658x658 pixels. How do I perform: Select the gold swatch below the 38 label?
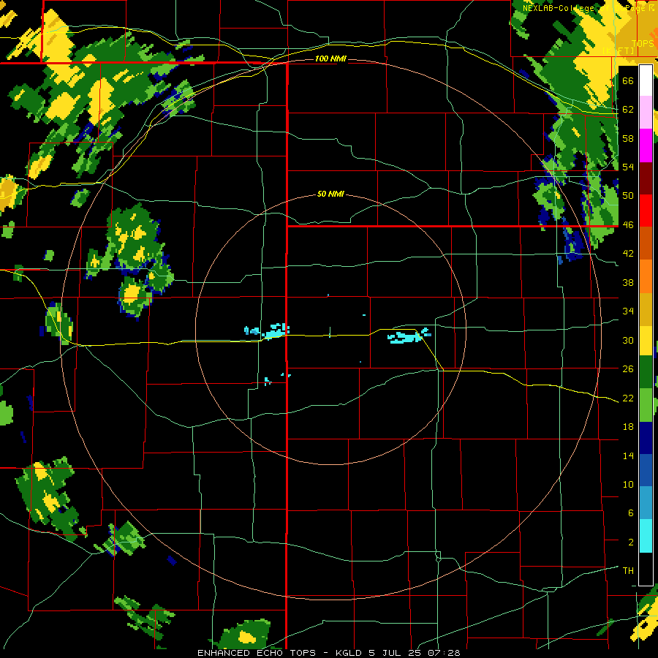point(646,309)
